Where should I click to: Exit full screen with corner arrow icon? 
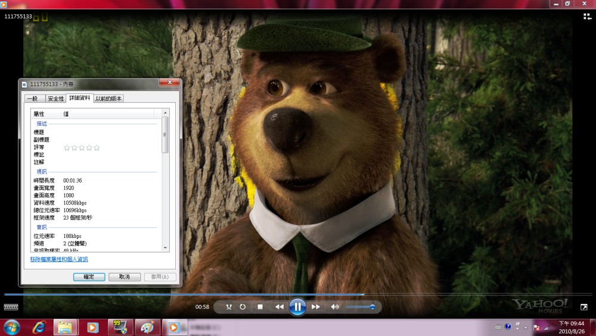coord(584,307)
